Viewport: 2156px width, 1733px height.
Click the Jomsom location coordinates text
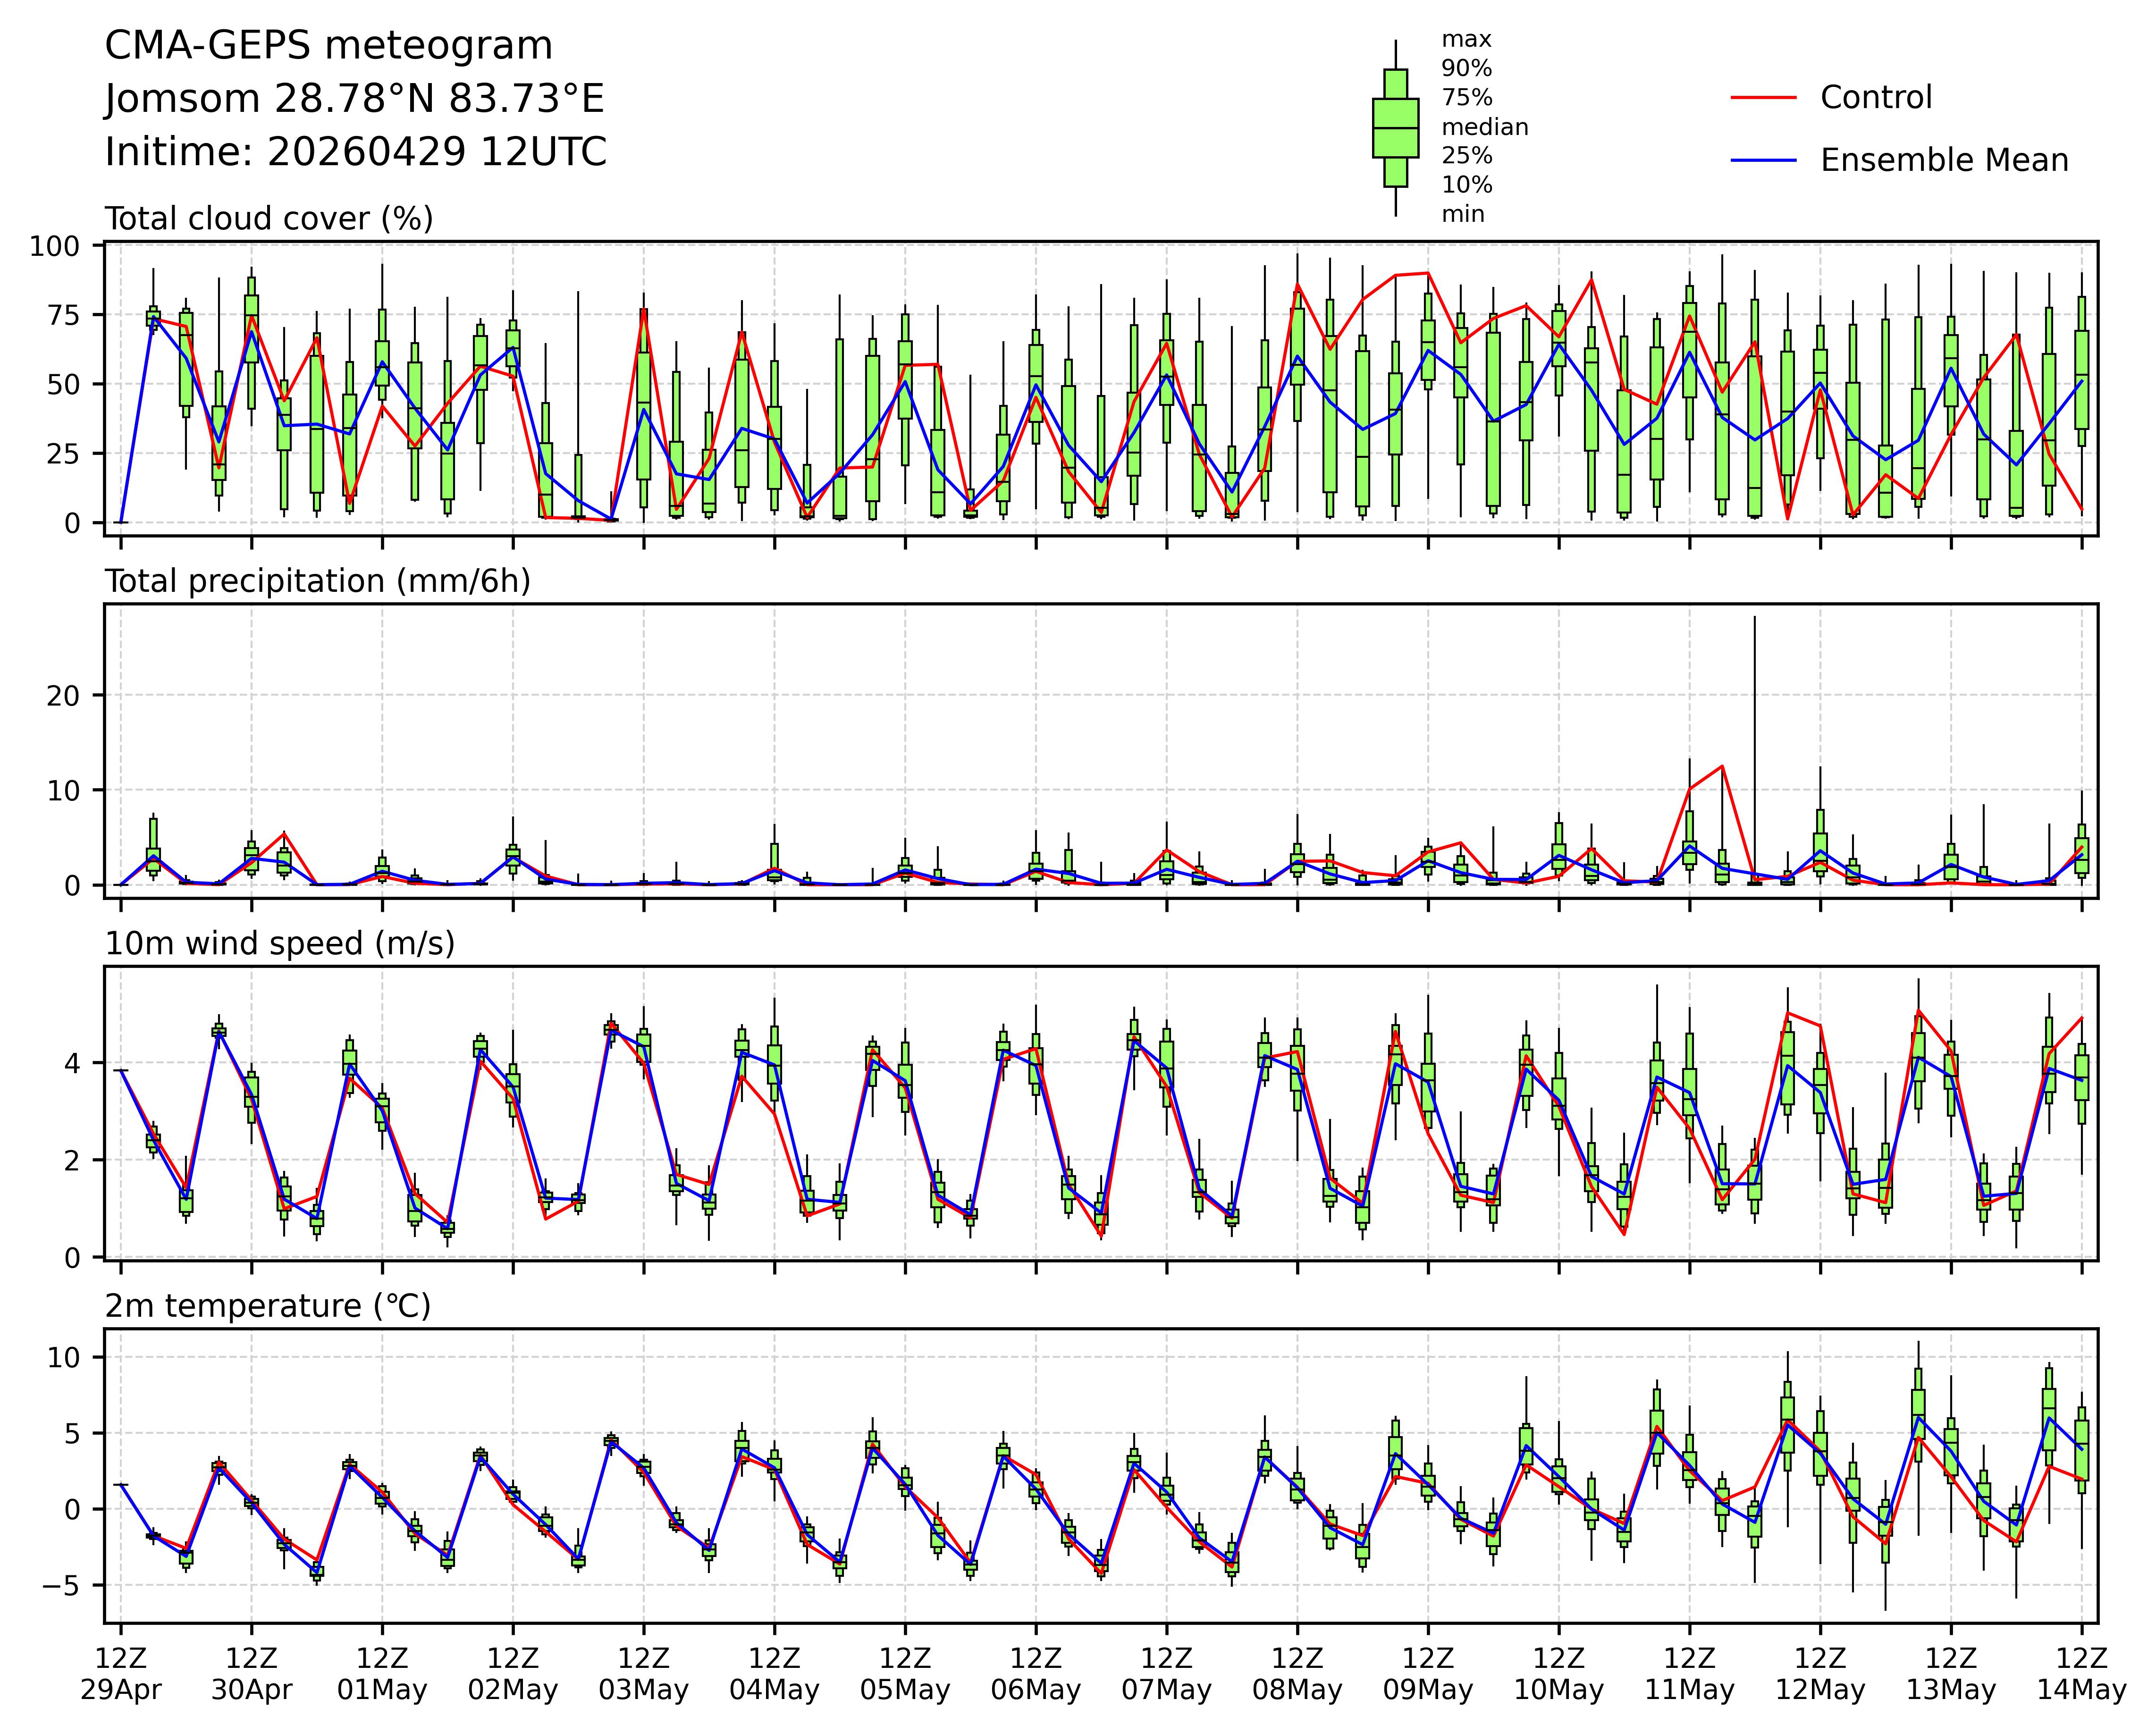pos(354,99)
